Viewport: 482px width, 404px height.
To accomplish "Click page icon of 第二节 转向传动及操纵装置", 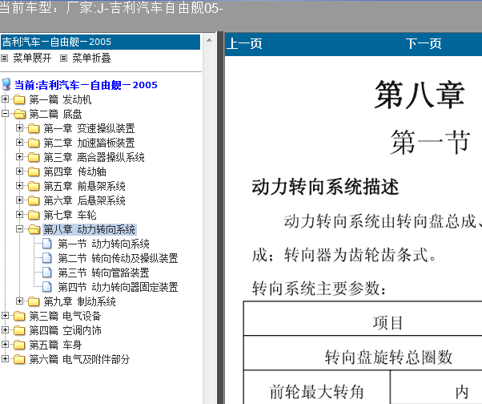I will pyautogui.click(x=47, y=258).
